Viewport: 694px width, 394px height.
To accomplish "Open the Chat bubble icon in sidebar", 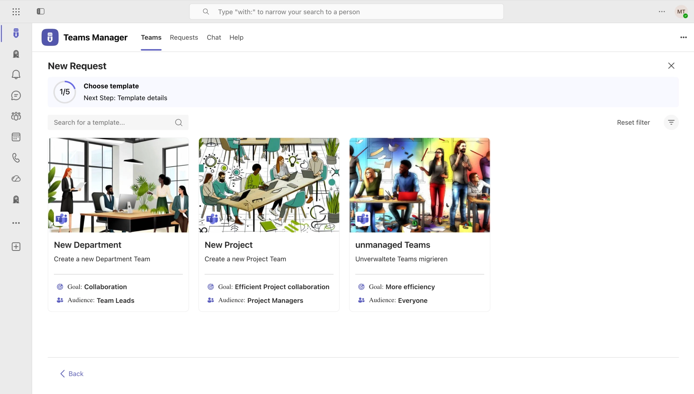I will 16,95.
